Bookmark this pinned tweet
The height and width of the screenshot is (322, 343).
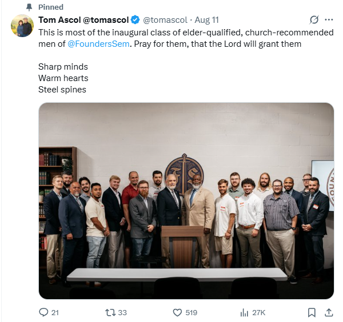click(312, 312)
